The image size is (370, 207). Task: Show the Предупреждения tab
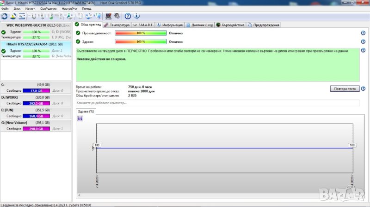click(x=263, y=25)
